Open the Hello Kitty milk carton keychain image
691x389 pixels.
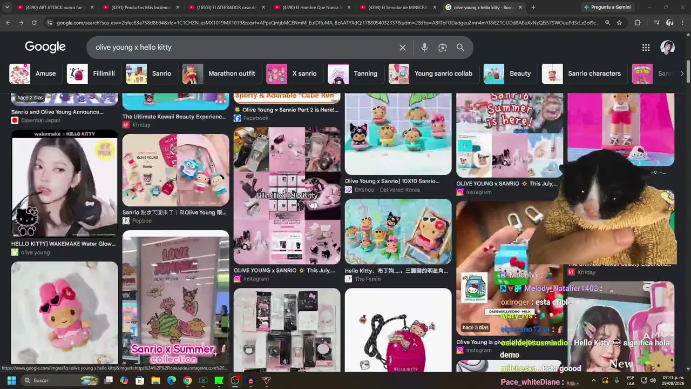[509, 268]
